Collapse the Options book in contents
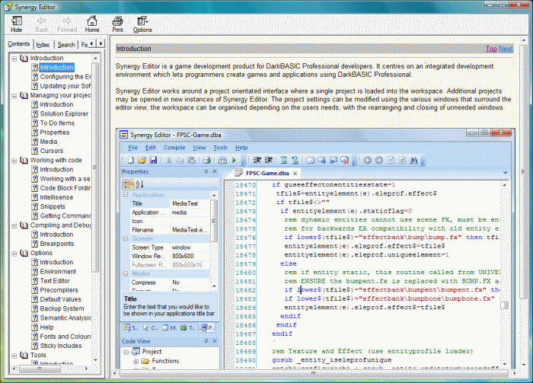Screen dimensions: 533x383 click(x=14, y=254)
